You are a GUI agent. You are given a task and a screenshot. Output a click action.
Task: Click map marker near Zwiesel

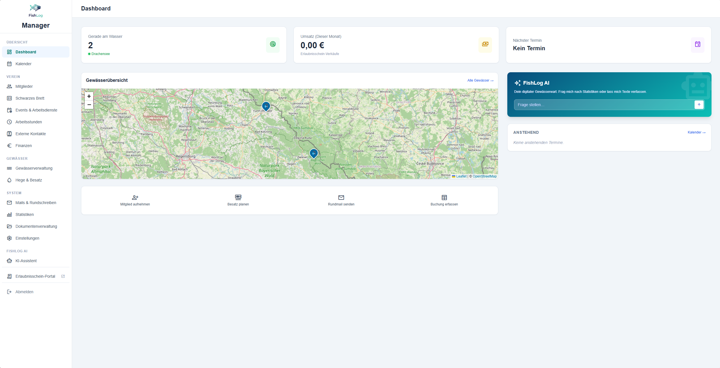pos(314,154)
